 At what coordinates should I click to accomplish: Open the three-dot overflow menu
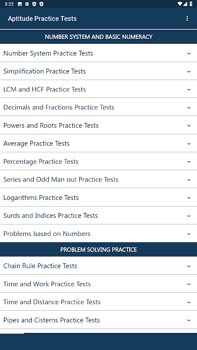coord(187,18)
